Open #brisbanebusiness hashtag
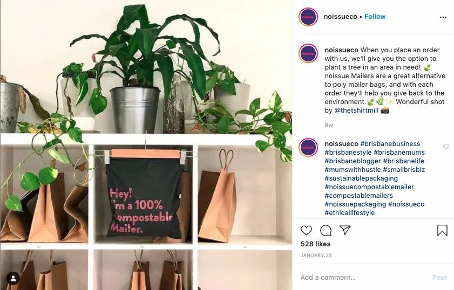The width and height of the screenshot is (454, 290). point(390,144)
